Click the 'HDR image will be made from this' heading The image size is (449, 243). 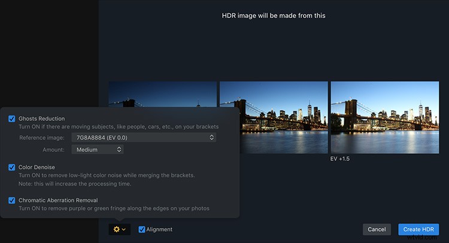click(274, 16)
